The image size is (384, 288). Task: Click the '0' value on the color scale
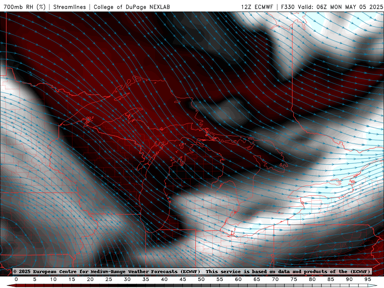[16, 279]
